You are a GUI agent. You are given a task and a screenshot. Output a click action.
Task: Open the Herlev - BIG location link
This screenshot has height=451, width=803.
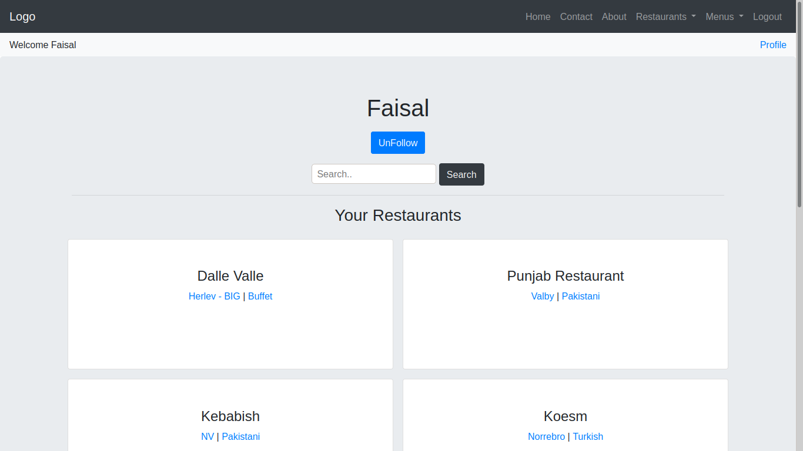(x=215, y=296)
